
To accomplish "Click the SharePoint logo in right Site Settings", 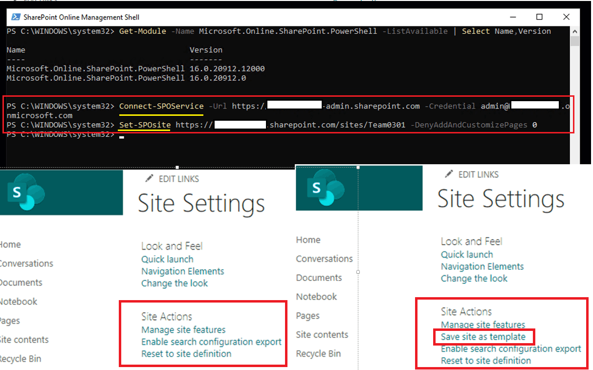I will tap(325, 188).
